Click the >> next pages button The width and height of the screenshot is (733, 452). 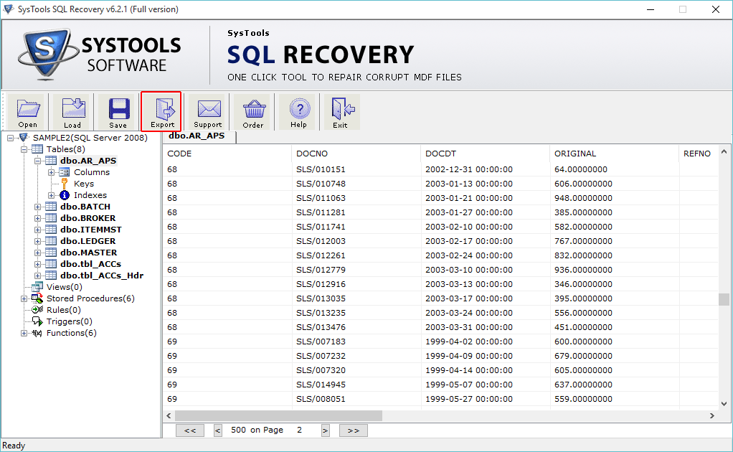click(x=353, y=430)
